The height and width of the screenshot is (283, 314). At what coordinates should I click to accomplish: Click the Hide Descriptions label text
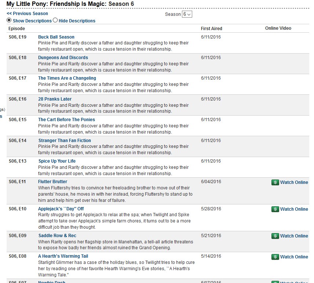[77, 21]
